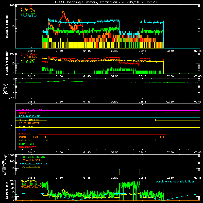Click the FLARE_FLAG label
Screen dimensions: 203x203
pos(26,127)
